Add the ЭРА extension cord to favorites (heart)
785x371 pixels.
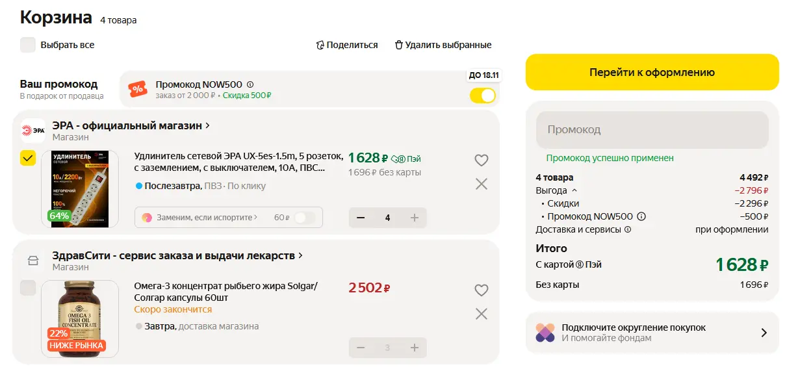tap(481, 160)
